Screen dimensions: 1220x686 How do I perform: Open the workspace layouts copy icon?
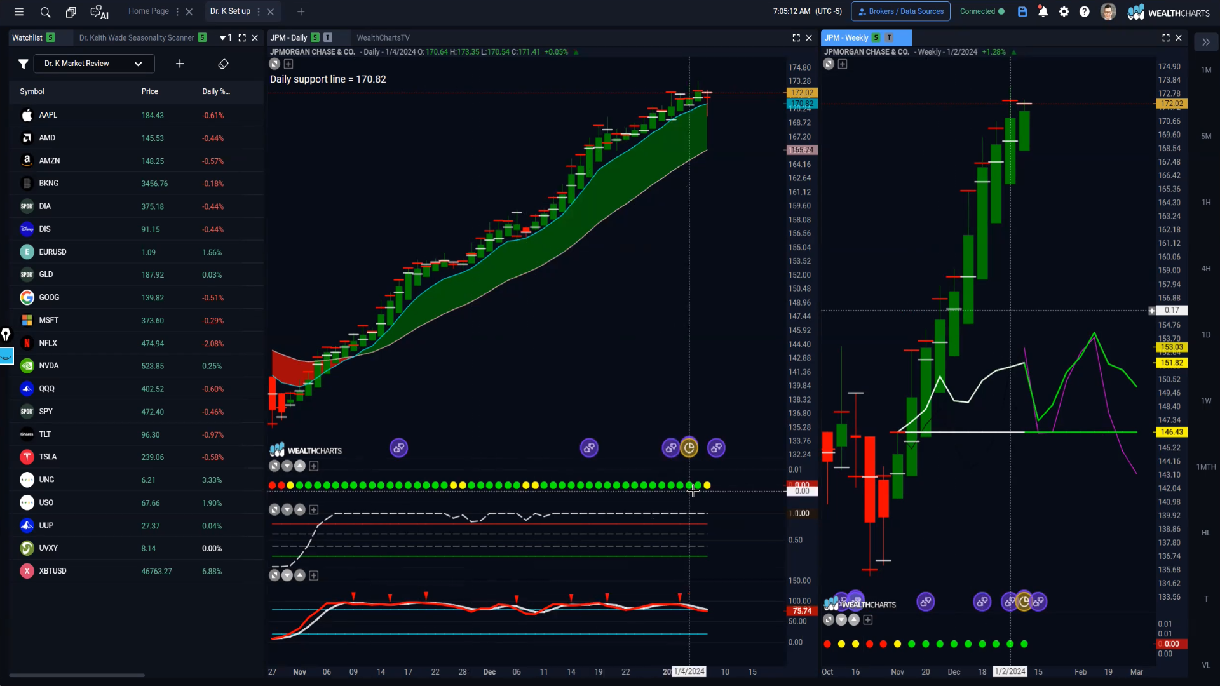pyautogui.click(x=71, y=11)
